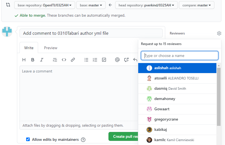Click the Create pull request button
This screenshot has width=225, height=145.
coord(123,136)
